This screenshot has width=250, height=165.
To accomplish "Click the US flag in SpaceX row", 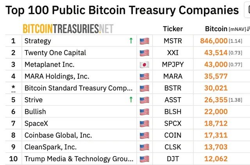I will (145, 124).
